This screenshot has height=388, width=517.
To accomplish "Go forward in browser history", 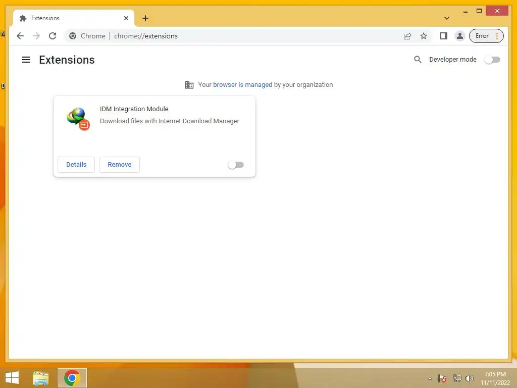I will 36,36.
